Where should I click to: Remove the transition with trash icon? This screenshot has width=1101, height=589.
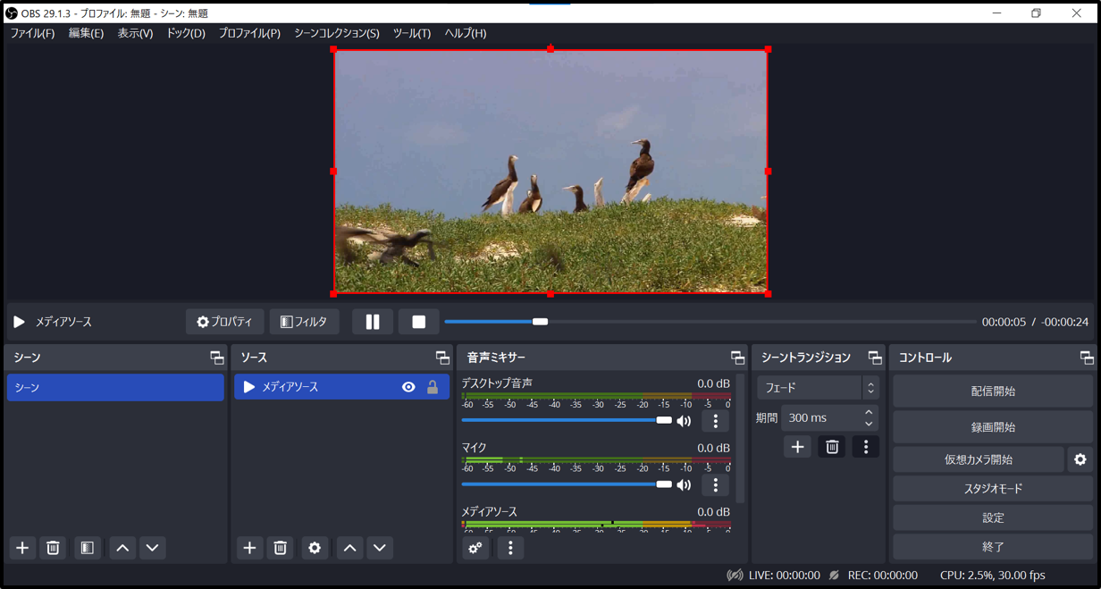832,447
